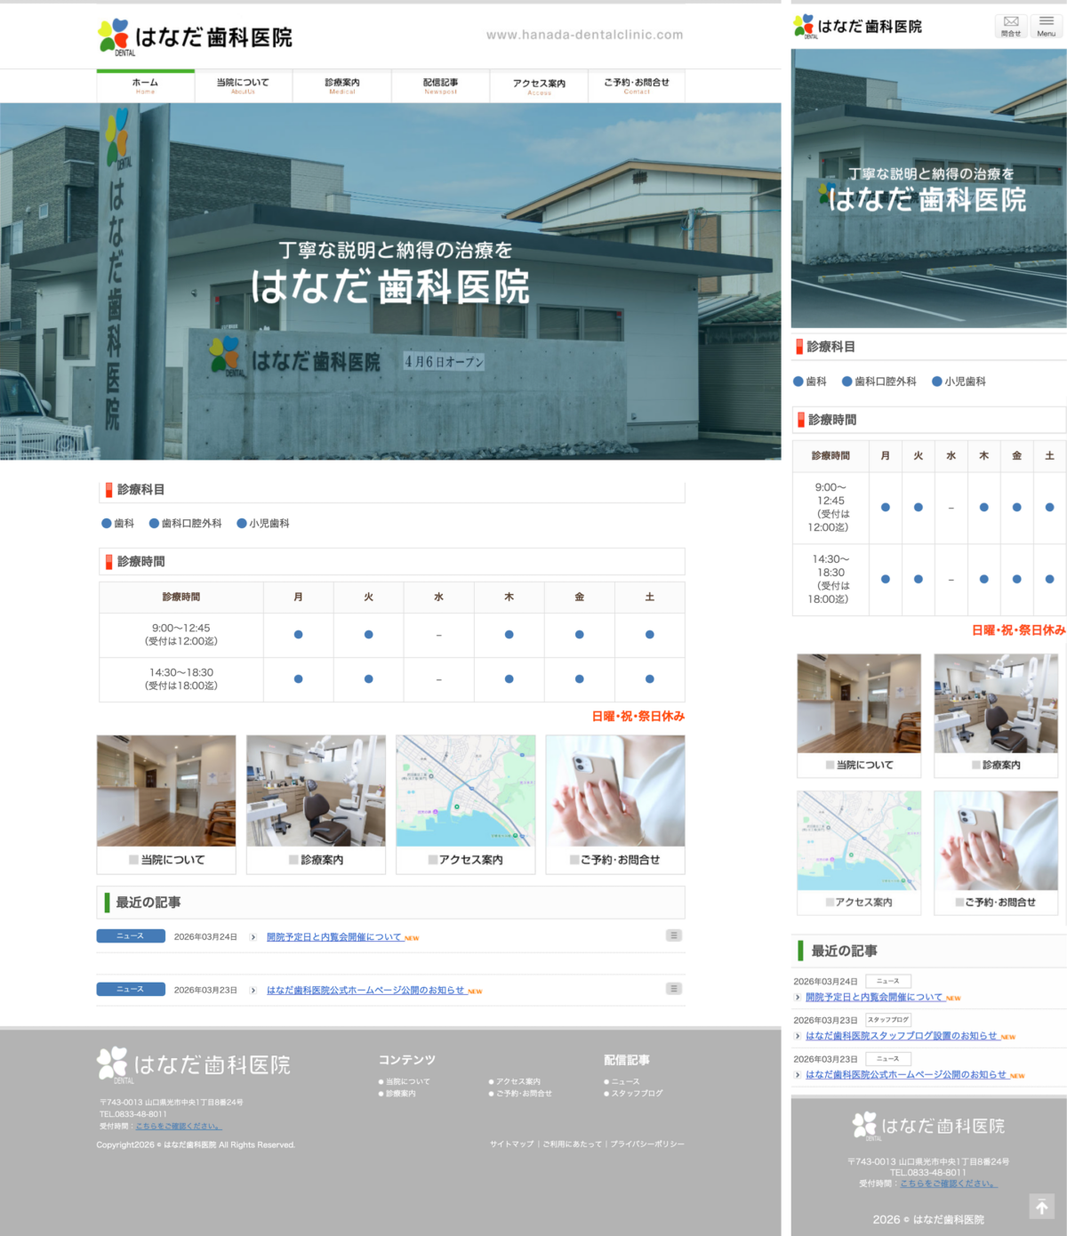Viewport: 1067px width, 1236px height.
Task: Click スタッフブログ in the footer 配信記事 list
Action: [x=637, y=1094]
